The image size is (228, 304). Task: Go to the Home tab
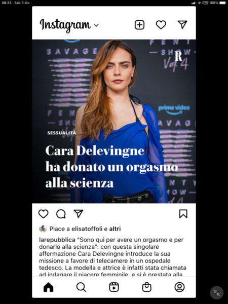[49, 287]
